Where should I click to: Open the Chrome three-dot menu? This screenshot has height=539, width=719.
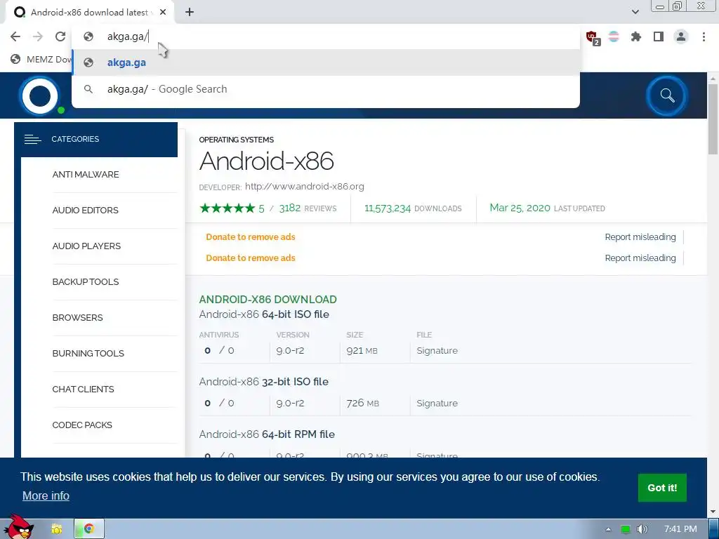tap(704, 36)
